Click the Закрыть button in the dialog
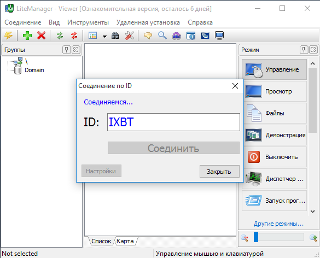The width and height of the screenshot is (320, 258). click(x=219, y=171)
